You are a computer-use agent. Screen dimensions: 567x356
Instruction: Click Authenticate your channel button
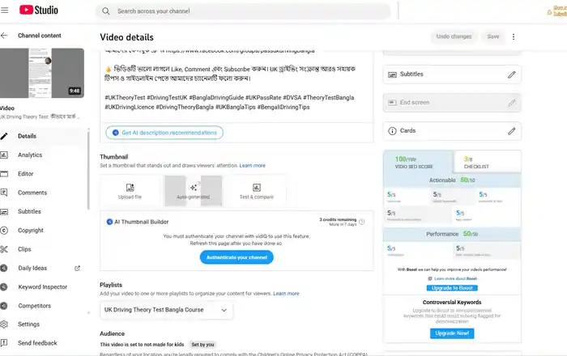237,257
